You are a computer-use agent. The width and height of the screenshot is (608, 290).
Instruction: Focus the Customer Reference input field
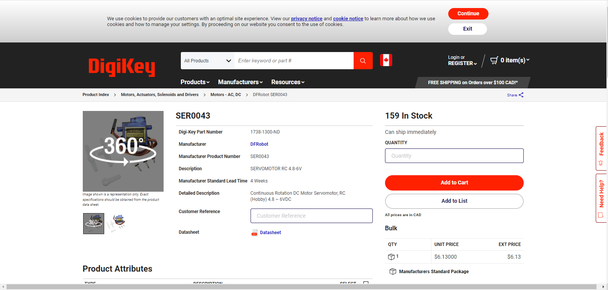[x=311, y=216]
